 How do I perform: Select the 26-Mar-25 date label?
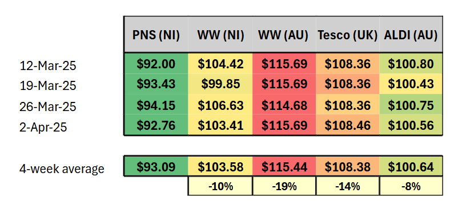tap(48, 106)
